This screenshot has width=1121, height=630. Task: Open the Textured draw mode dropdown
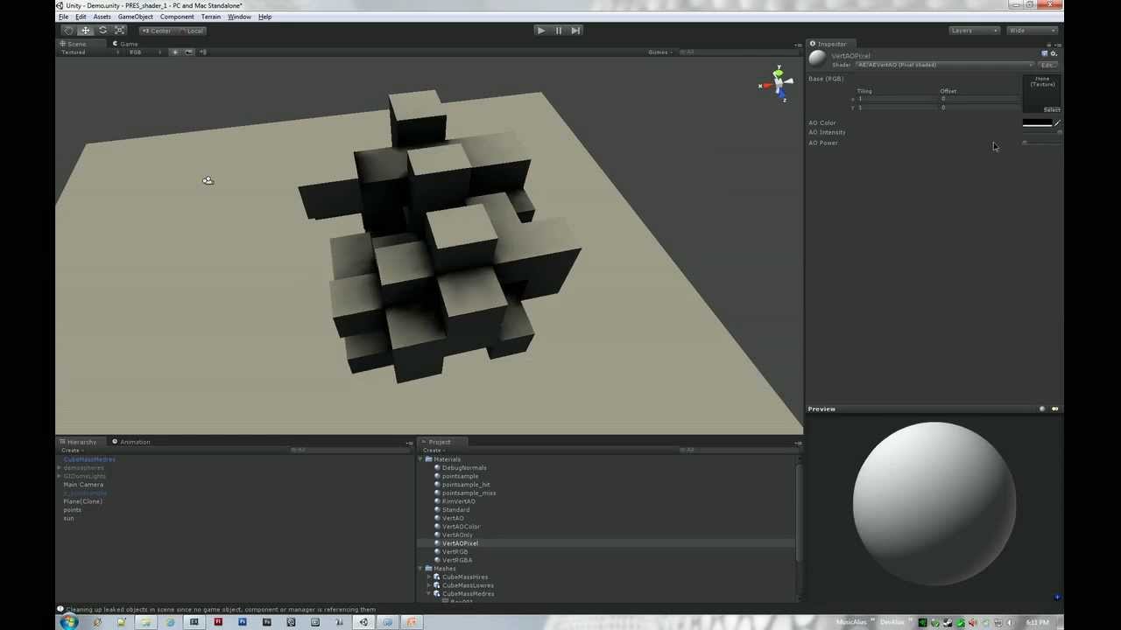tap(91, 52)
